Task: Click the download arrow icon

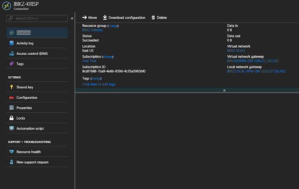Action: click(105, 17)
